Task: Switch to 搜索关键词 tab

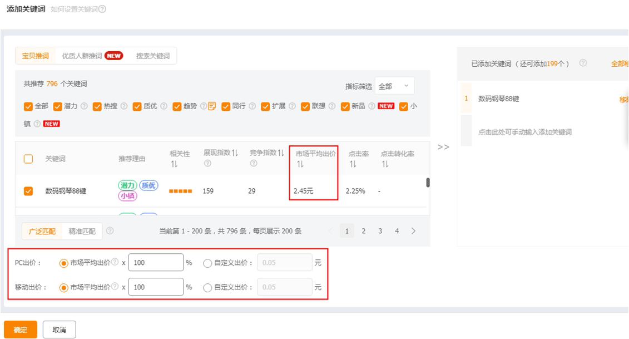Action: click(x=152, y=56)
